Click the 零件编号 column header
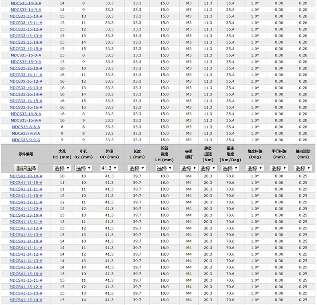 pyautogui.click(x=26, y=154)
